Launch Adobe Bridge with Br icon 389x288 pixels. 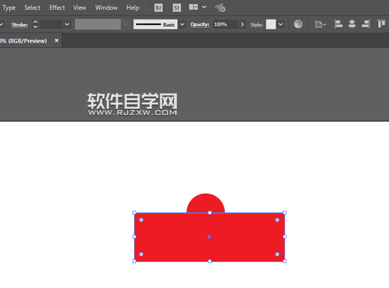pyautogui.click(x=159, y=8)
